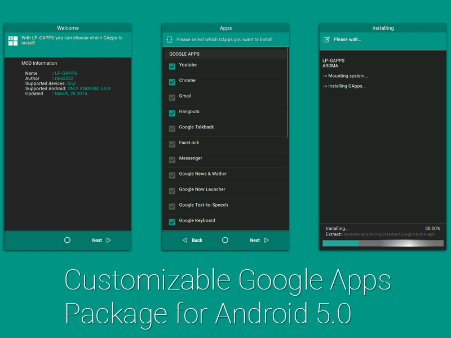Click the Next label on Welcome screen
This screenshot has width=451, height=338.
click(x=97, y=241)
